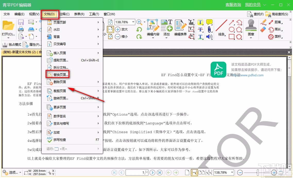
Task: Select the oval shape tool
Action: point(231,29)
